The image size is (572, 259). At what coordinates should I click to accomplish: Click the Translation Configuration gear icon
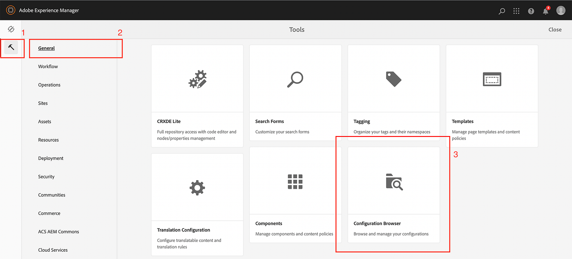197,187
